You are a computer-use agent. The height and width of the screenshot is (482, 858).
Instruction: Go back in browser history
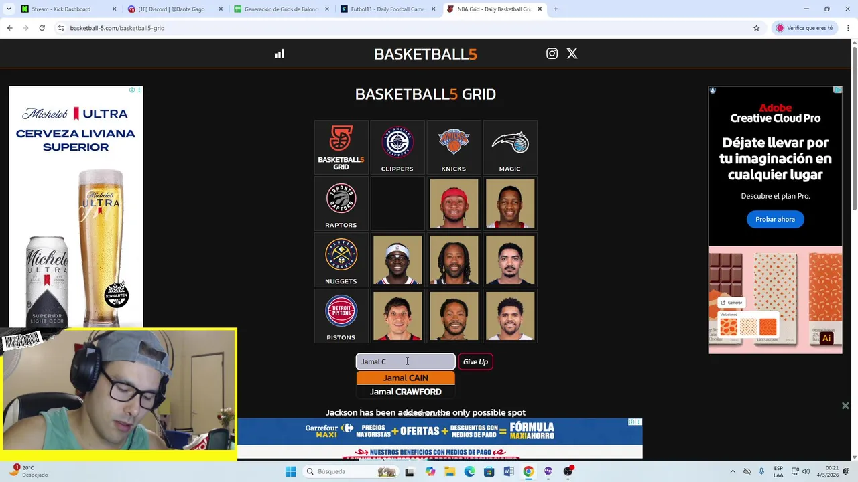pyautogui.click(x=9, y=28)
